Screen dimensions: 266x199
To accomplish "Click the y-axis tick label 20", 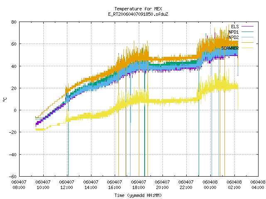I will pyautogui.click(x=14, y=88).
